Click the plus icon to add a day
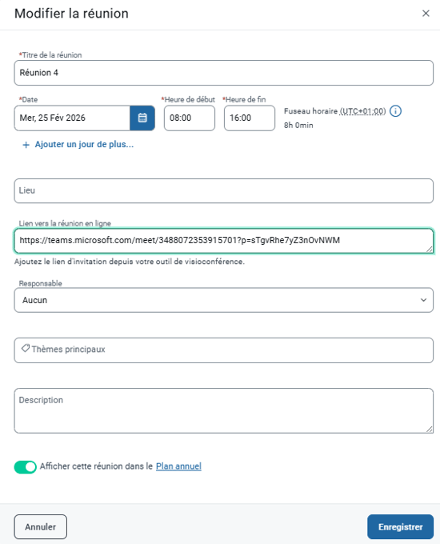This screenshot has height=544, width=440. (x=26, y=145)
